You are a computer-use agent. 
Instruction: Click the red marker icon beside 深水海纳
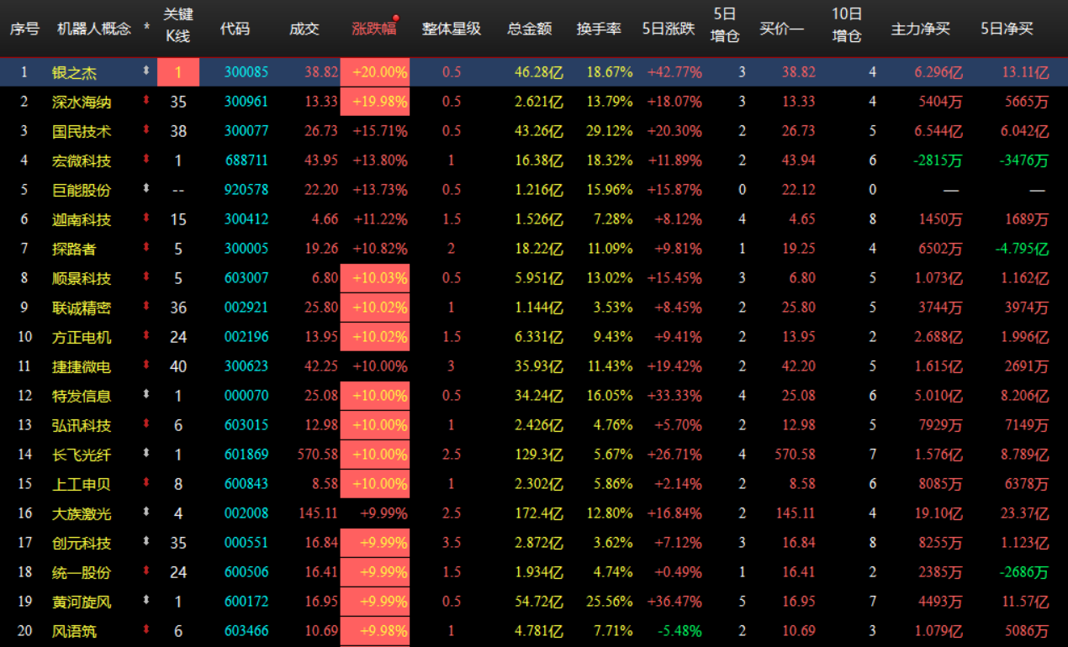[x=146, y=101]
